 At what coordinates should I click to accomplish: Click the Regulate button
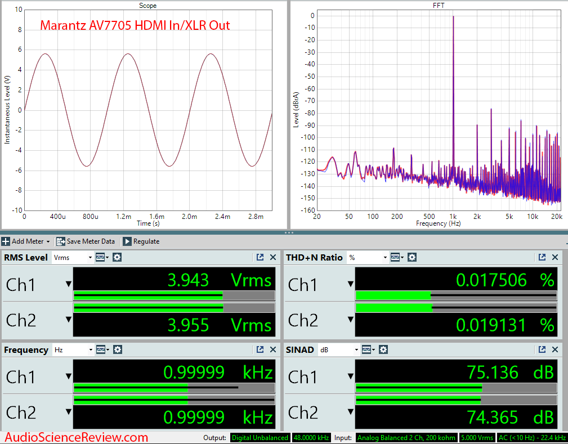pyautogui.click(x=141, y=241)
